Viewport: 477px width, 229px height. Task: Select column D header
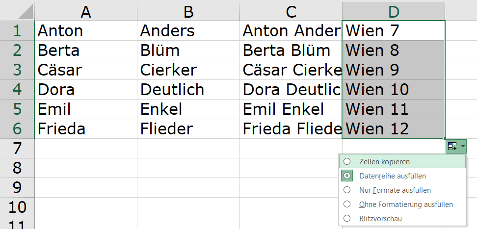pyautogui.click(x=394, y=11)
